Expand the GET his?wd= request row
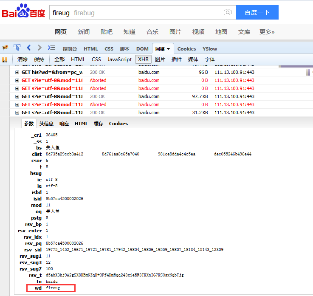 point(17,73)
